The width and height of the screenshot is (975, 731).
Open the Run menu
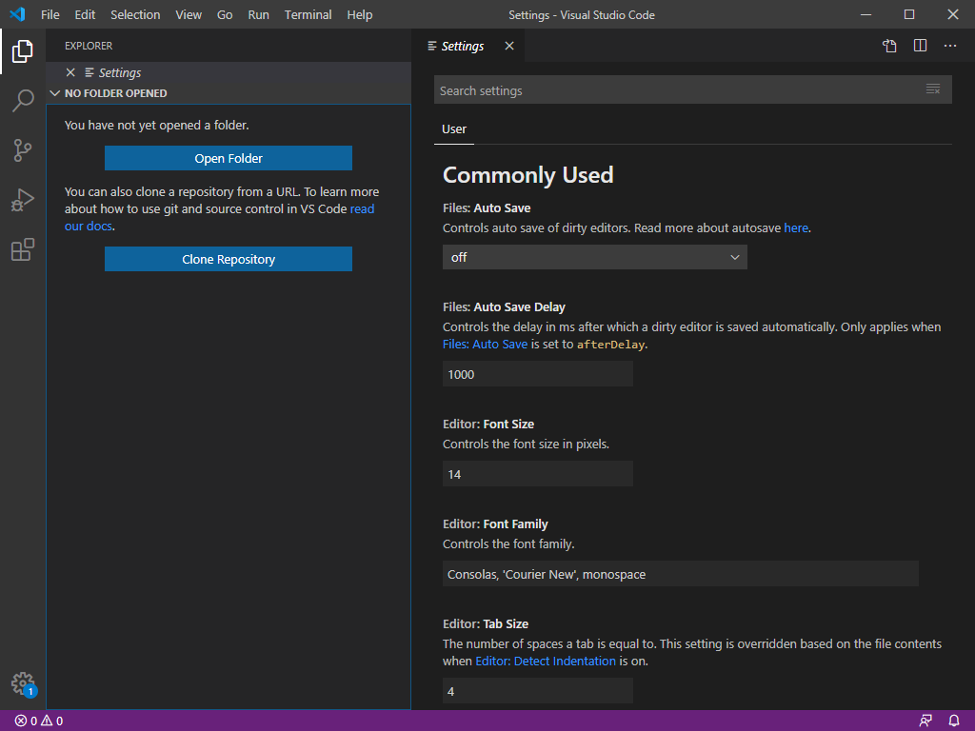(x=259, y=14)
